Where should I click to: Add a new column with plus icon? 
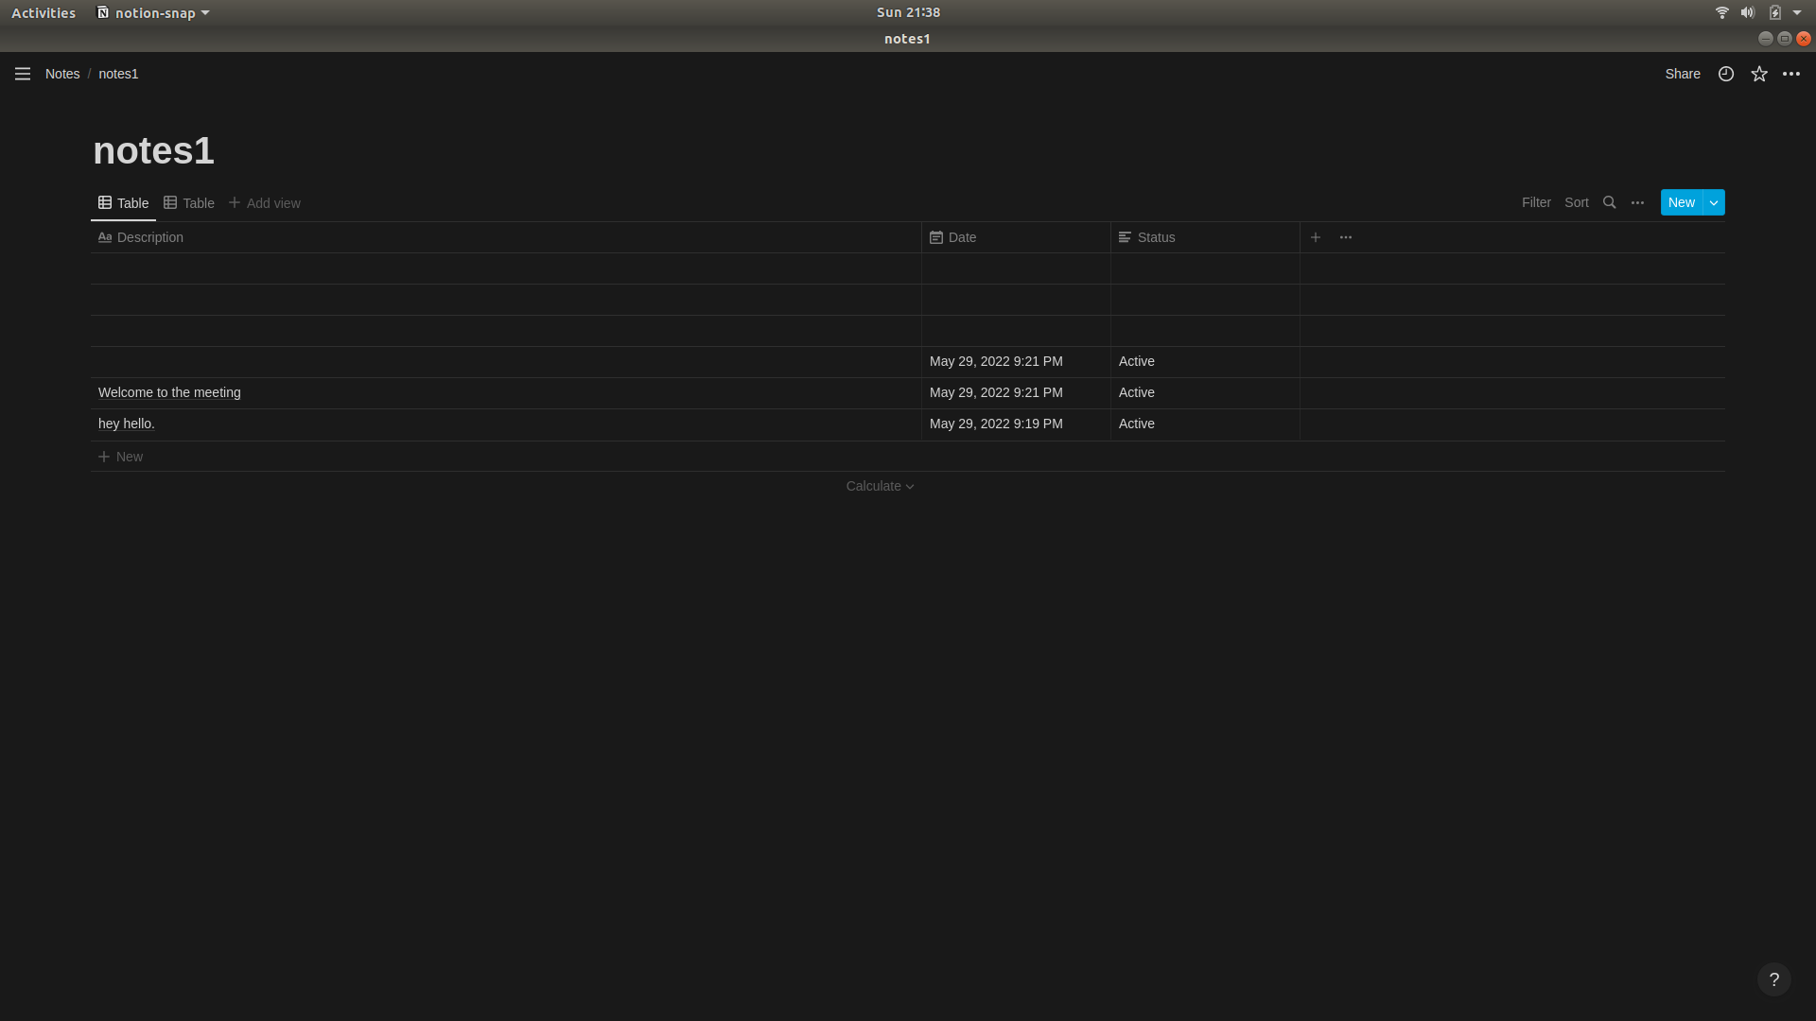(1316, 237)
